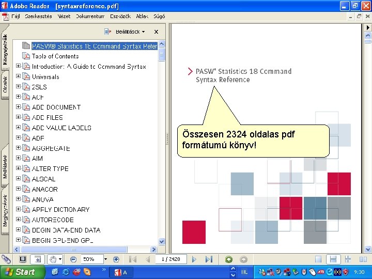Expand the ANOVA bookmark
372x279 pixels.
(18, 198)
